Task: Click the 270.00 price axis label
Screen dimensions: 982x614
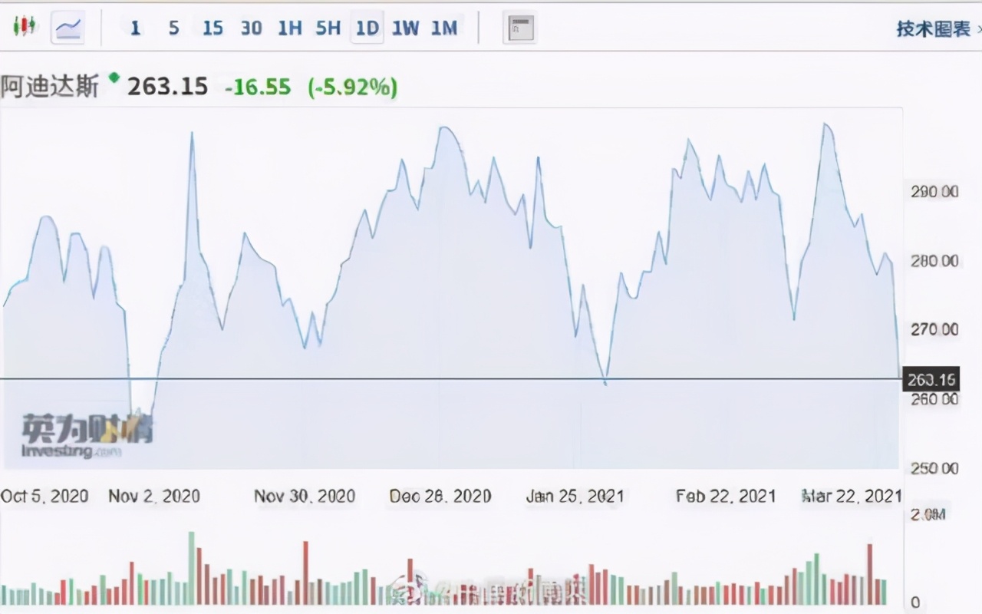Action: [934, 330]
